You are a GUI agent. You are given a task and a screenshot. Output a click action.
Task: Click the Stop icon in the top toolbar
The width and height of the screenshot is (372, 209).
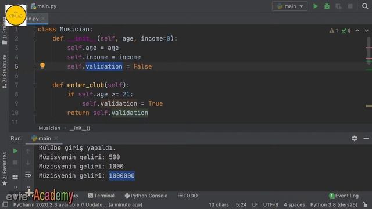point(350,6)
